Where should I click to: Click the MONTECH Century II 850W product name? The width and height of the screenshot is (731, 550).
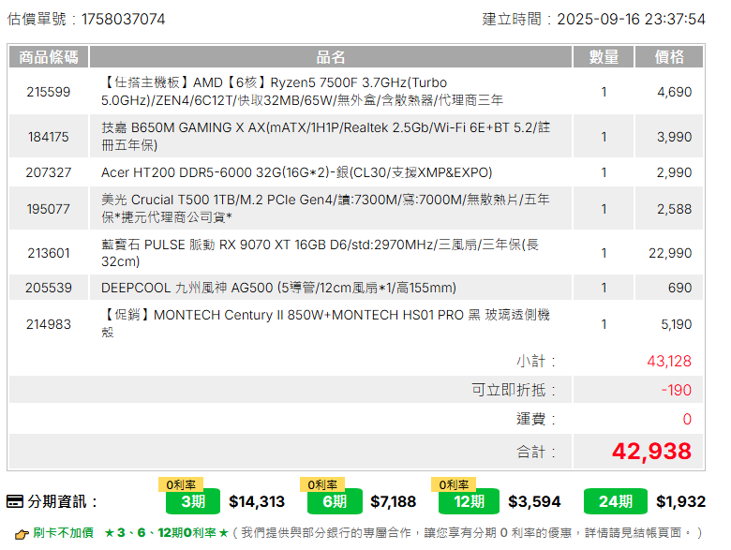[325, 323]
